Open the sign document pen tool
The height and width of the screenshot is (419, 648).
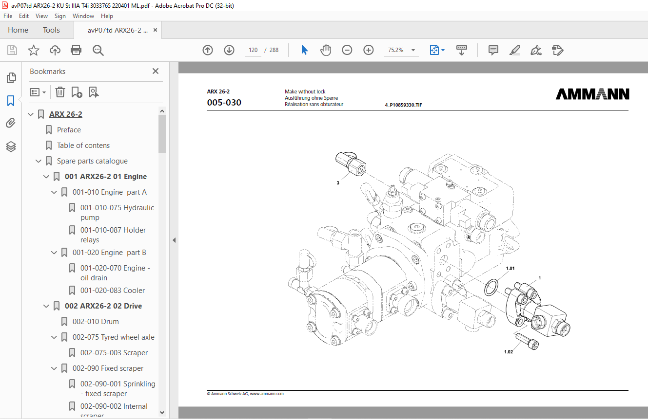pyautogui.click(x=536, y=50)
